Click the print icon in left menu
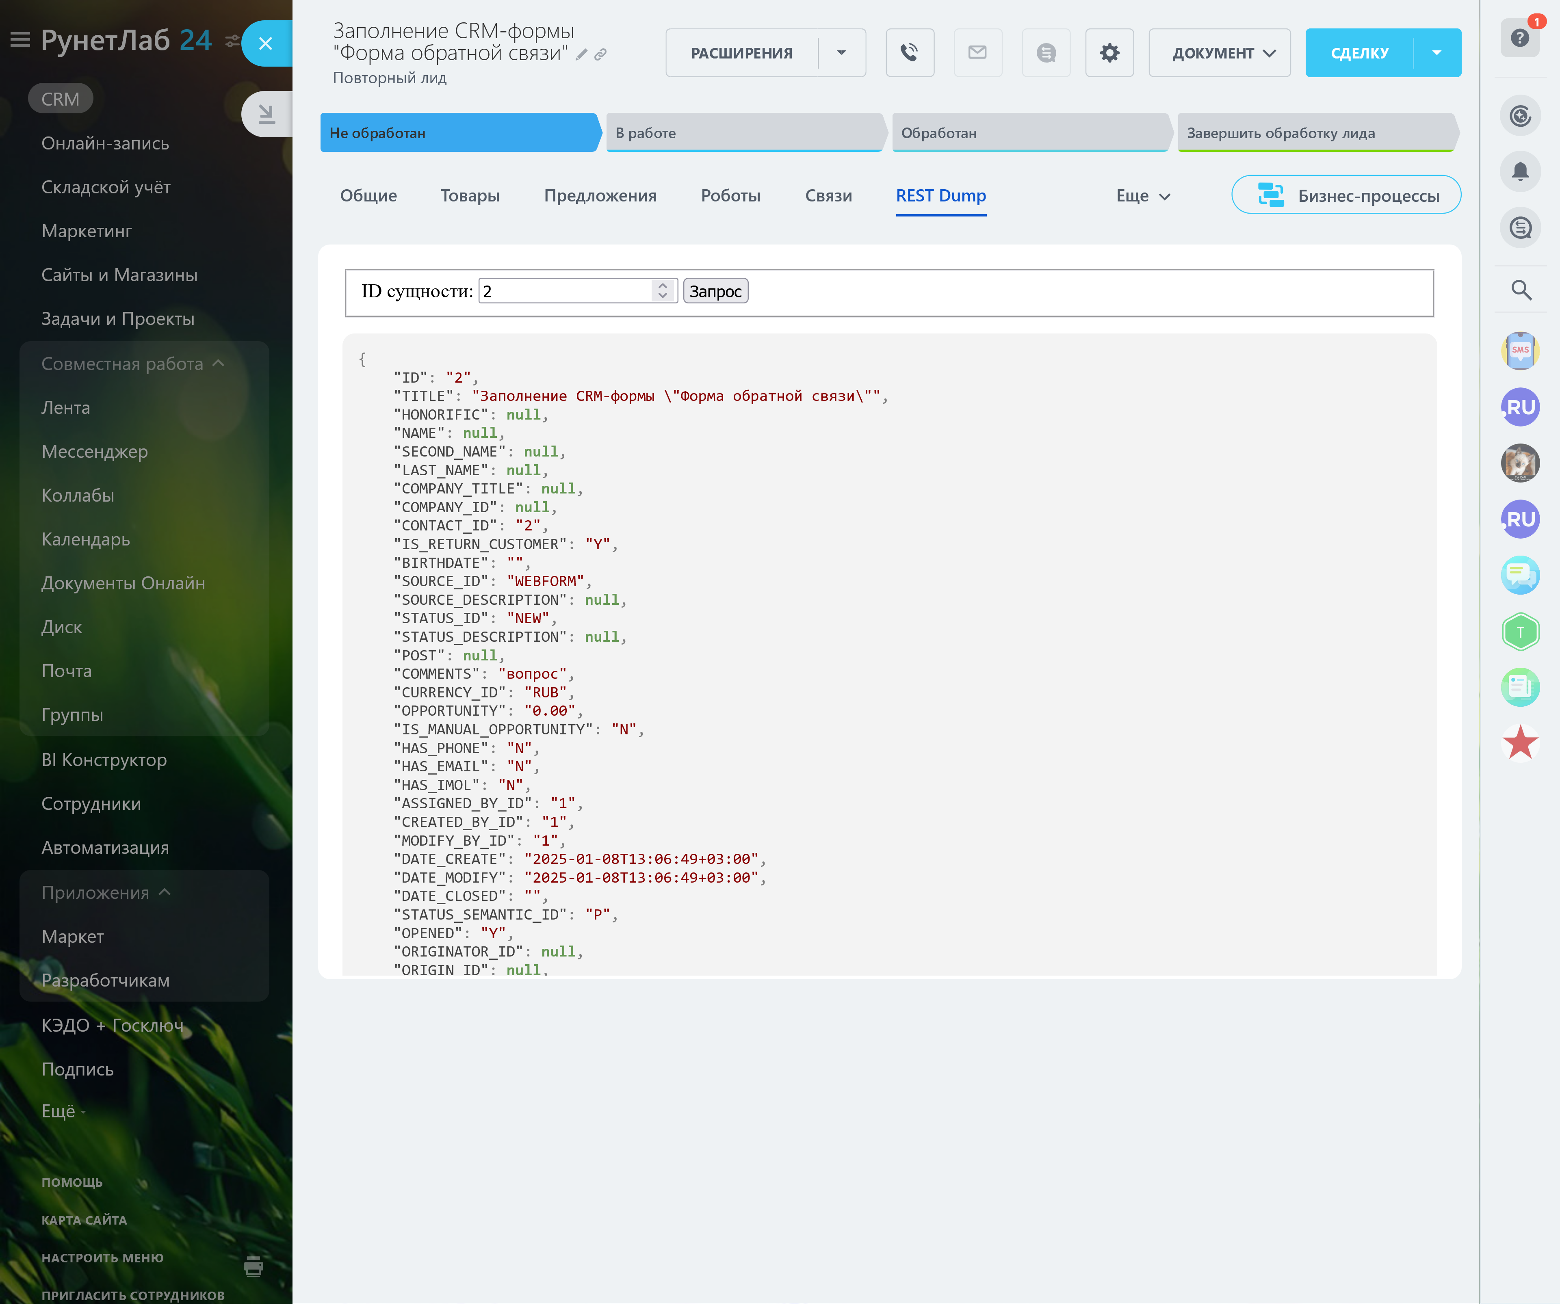This screenshot has width=1560, height=1305. click(x=253, y=1266)
